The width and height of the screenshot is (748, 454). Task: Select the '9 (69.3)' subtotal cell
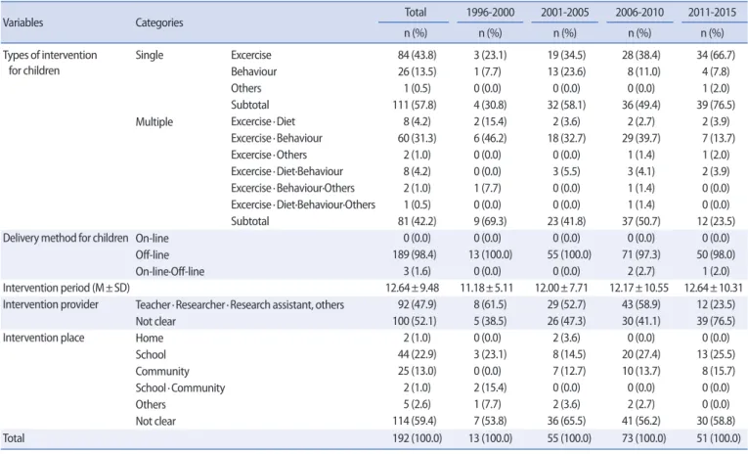click(x=490, y=221)
